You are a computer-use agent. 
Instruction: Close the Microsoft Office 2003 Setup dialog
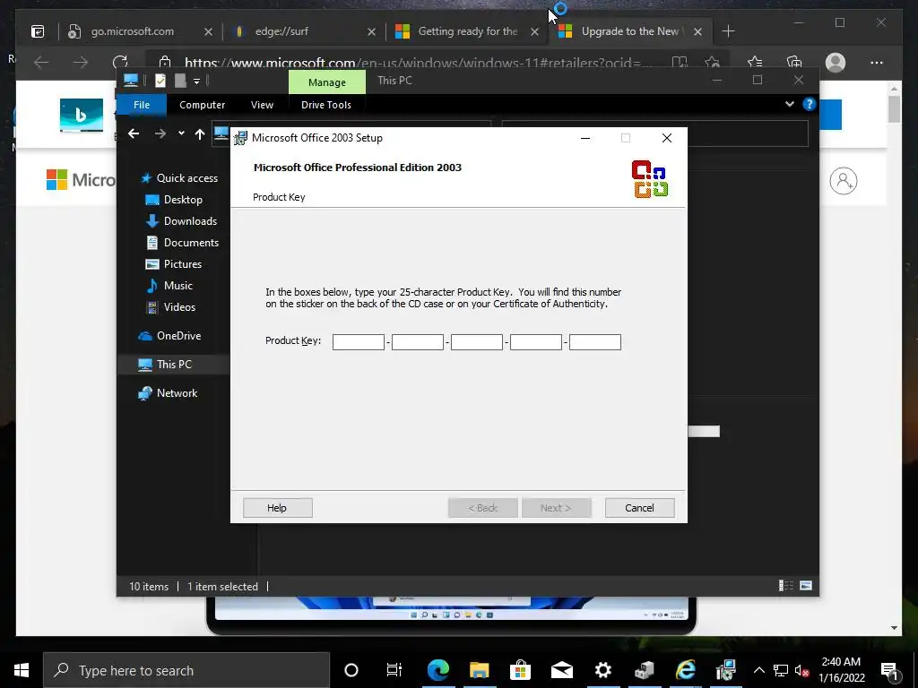[666, 138]
